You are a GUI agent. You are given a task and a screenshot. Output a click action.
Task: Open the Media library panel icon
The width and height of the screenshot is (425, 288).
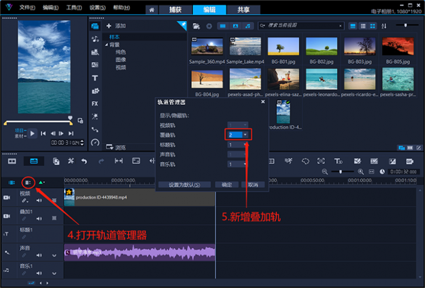(x=95, y=26)
